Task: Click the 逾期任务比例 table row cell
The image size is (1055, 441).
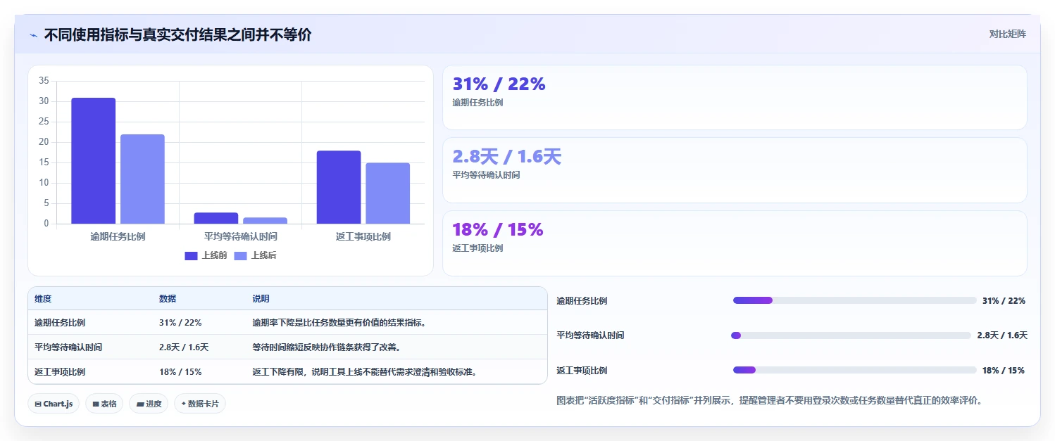Action: (x=60, y=323)
